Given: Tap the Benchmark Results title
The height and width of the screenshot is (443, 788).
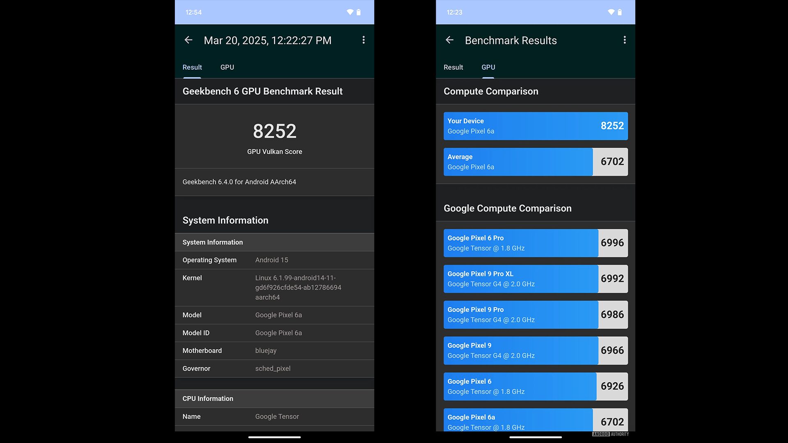Looking at the screenshot, I should click(x=511, y=40).
